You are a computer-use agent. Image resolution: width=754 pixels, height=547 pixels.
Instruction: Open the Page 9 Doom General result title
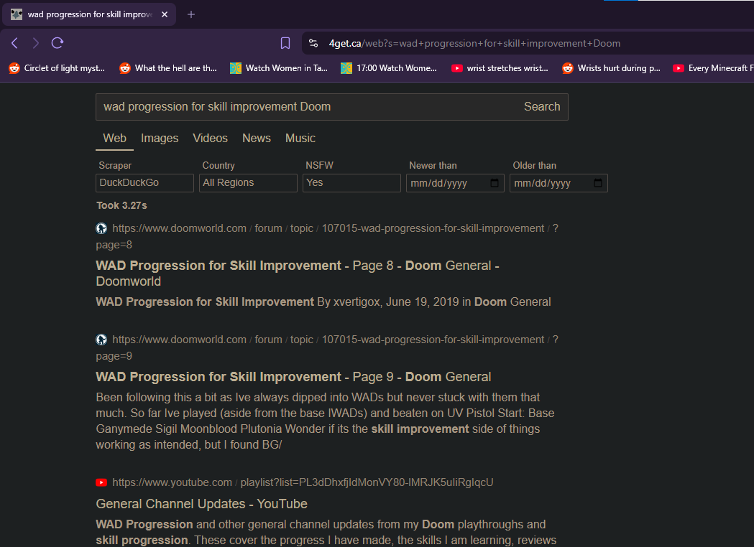click(x=293, y=377)
